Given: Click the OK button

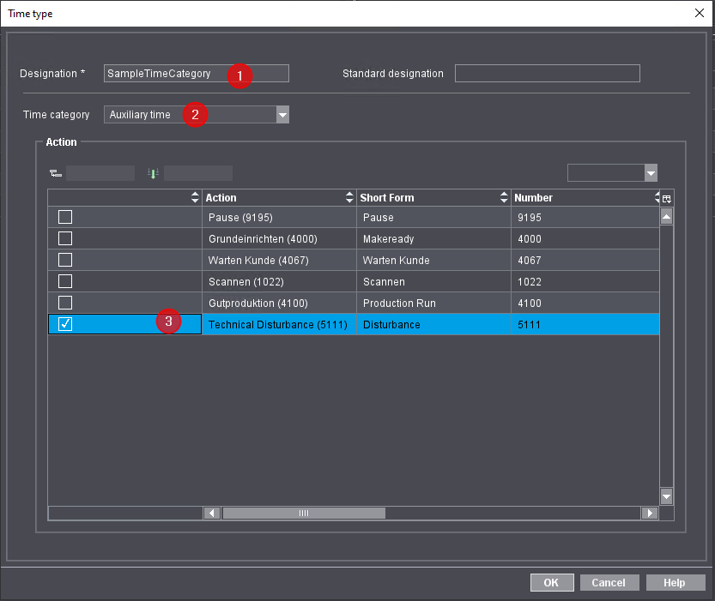Looking at the screenshot, I should [552, 582].
